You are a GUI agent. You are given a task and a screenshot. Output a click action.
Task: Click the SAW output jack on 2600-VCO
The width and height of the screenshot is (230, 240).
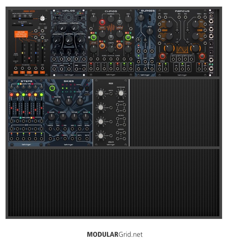(42, 31)
